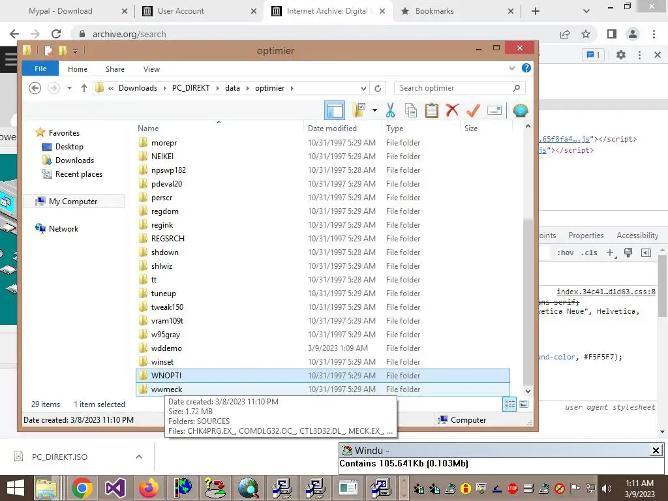Expand the folder options dropdown arrow

[x=374, y=110]
